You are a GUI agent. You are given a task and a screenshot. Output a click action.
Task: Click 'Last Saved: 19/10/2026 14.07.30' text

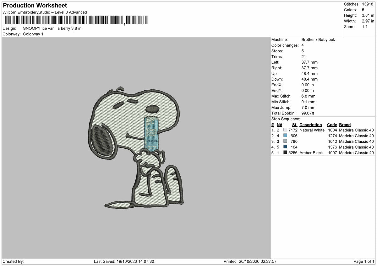tap(124, 261)
